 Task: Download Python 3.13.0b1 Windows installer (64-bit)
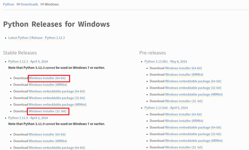[183, 68]
